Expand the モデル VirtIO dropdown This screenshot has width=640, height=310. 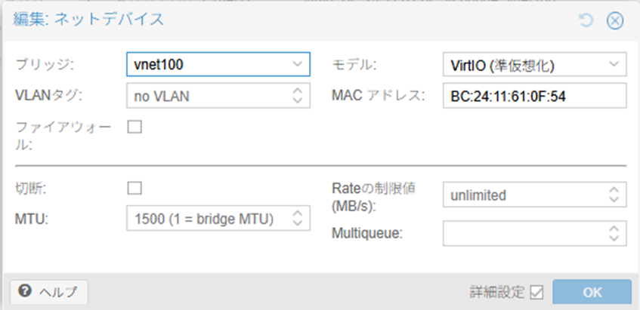614,64
